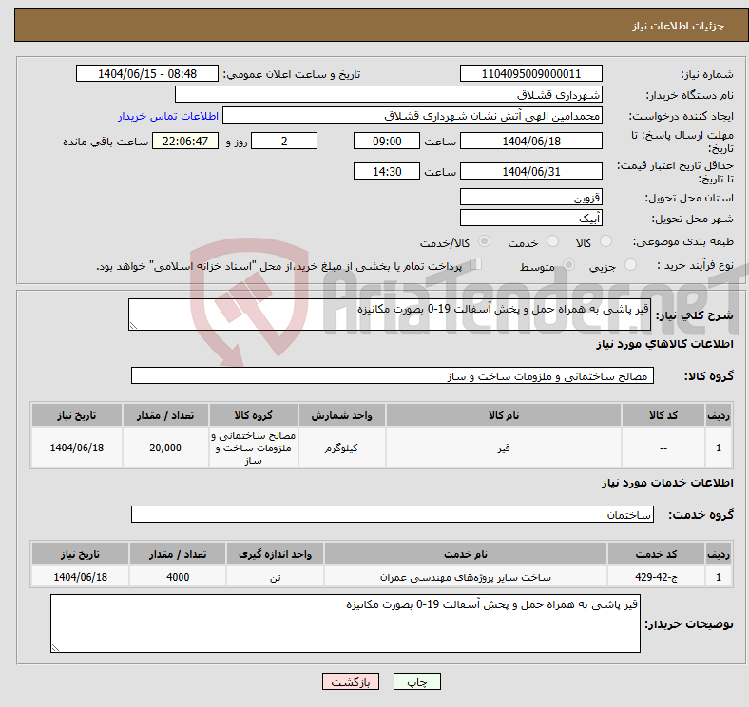The image size is (749, 707).
Task: Select the کالا radio button
Action: (x=605, y=241)
